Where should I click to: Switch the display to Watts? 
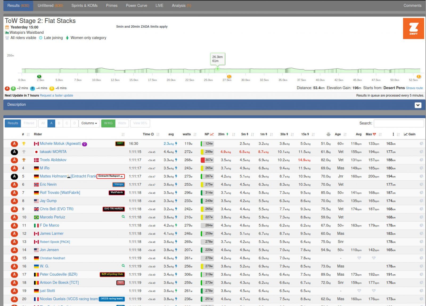coord(122,123)
